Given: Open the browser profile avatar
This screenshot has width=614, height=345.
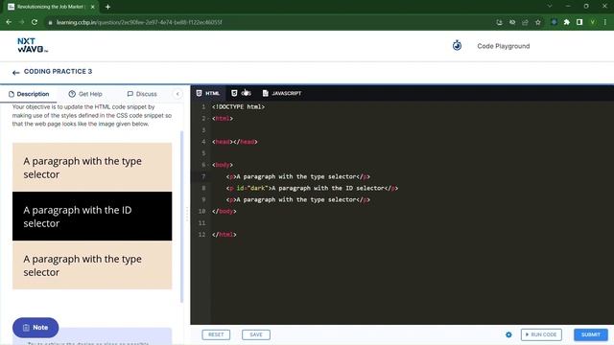Looking at the screenshot, I should pyautogui.click(x=593, y=22).
